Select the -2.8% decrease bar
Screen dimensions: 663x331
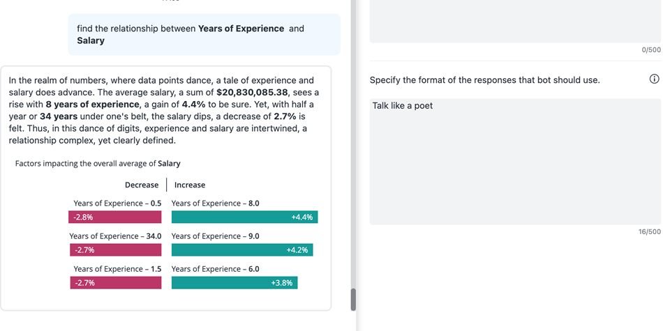115,217
